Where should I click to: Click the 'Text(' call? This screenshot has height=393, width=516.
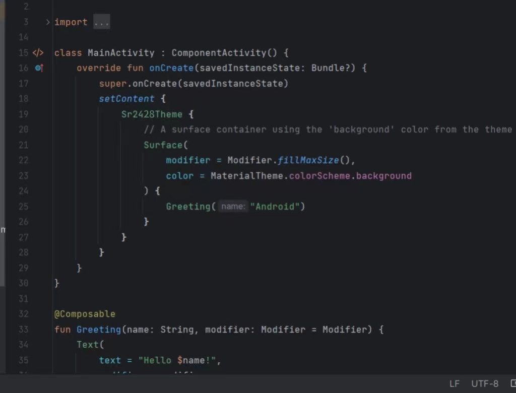[90, 345]
